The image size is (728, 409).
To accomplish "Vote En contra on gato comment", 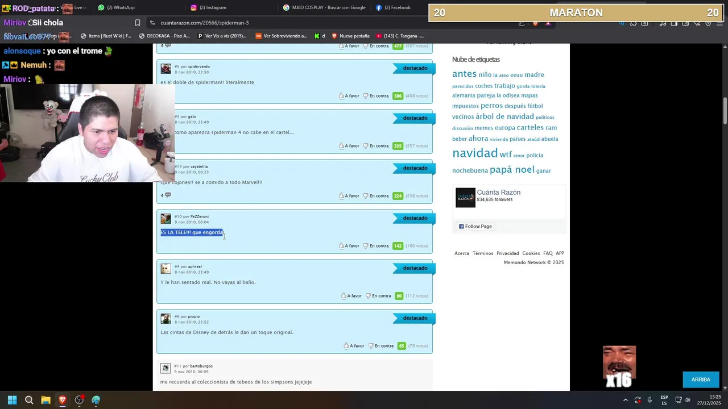I will pos(376,146).
